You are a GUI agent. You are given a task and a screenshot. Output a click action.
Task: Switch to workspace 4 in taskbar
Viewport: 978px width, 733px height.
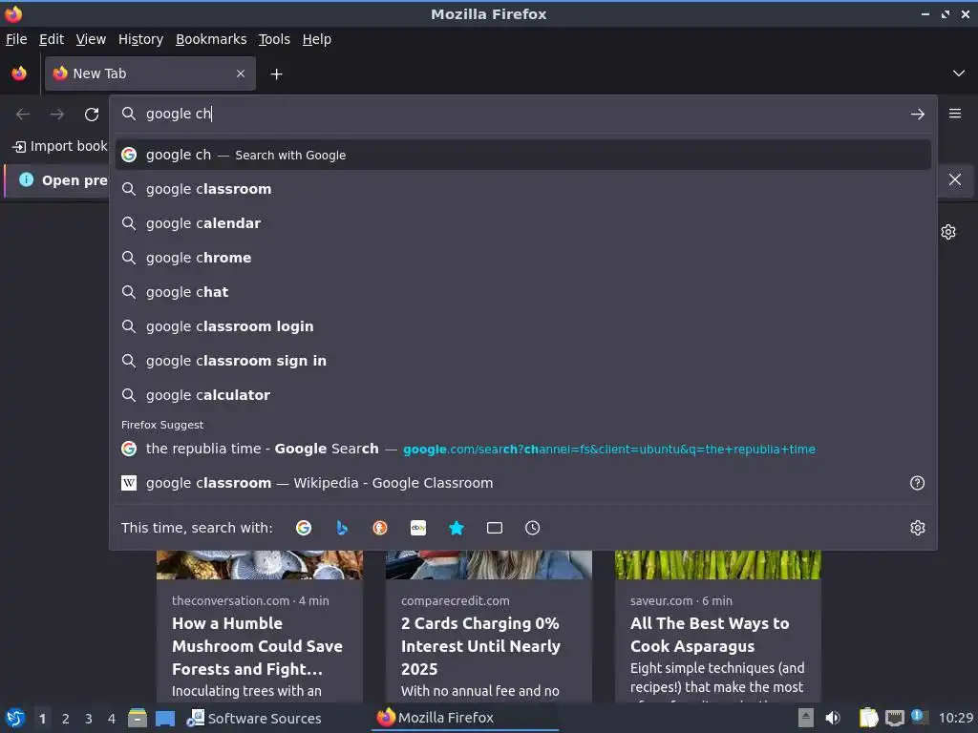point(112,719)
